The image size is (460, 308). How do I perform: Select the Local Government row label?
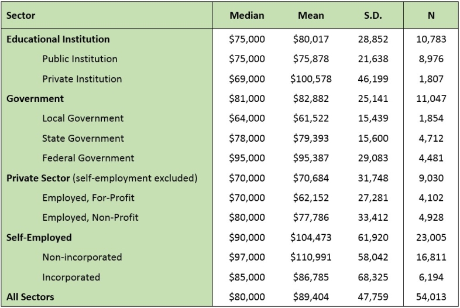(x=83, y=118)
